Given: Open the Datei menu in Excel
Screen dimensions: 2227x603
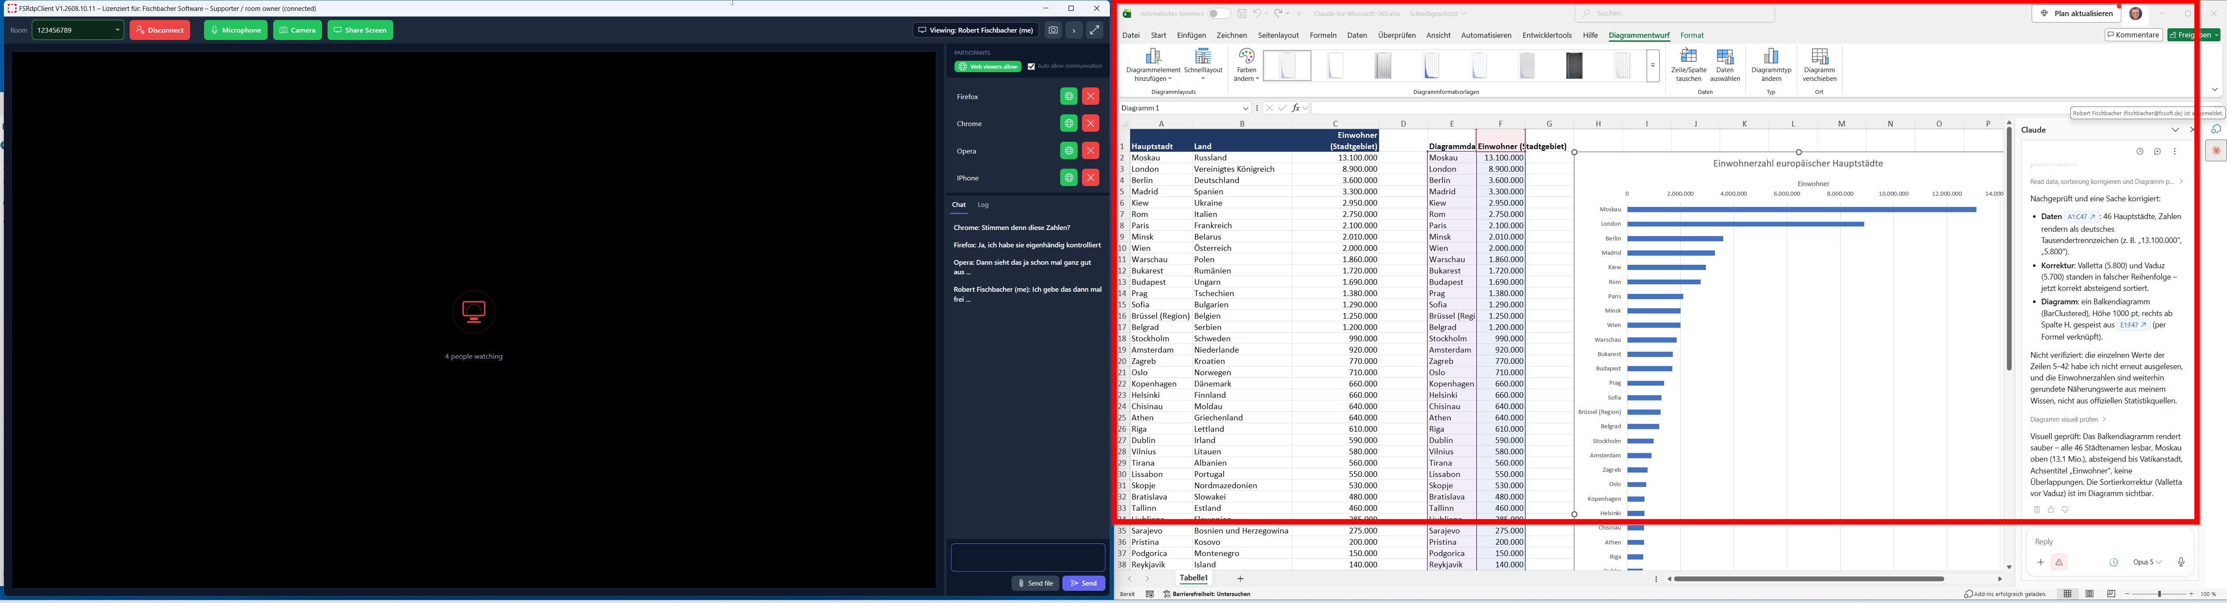Looking at the screenshot, I should [x=1131, y=35].
